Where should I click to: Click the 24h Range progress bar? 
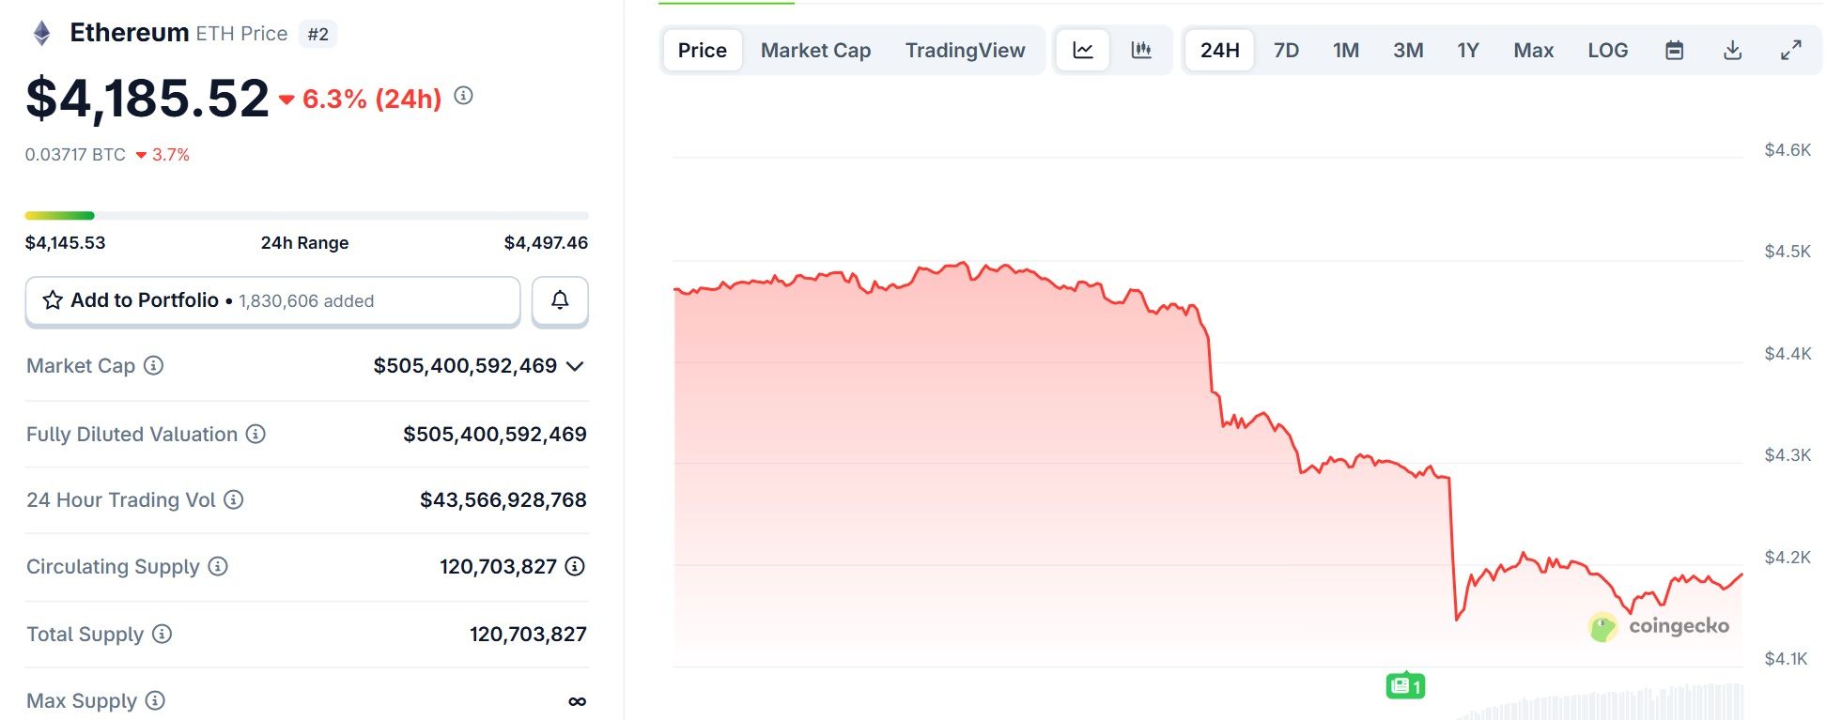[306, 216]
